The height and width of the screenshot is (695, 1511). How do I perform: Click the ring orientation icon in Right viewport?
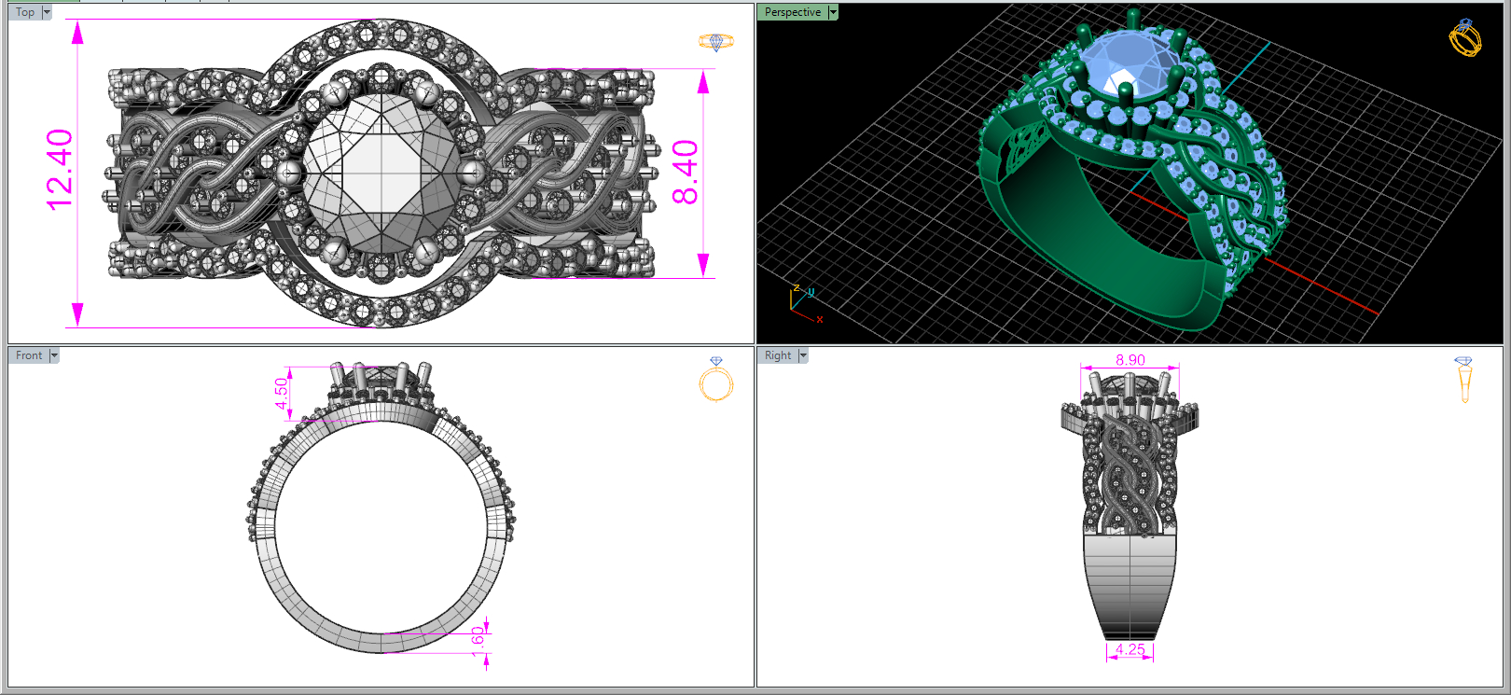pyautogui.click(x=1464, y=379)
